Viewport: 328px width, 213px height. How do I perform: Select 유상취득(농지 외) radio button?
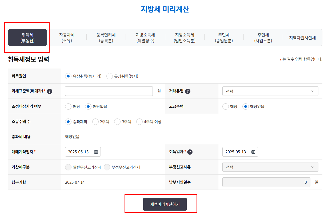click(x=68, y=76)
